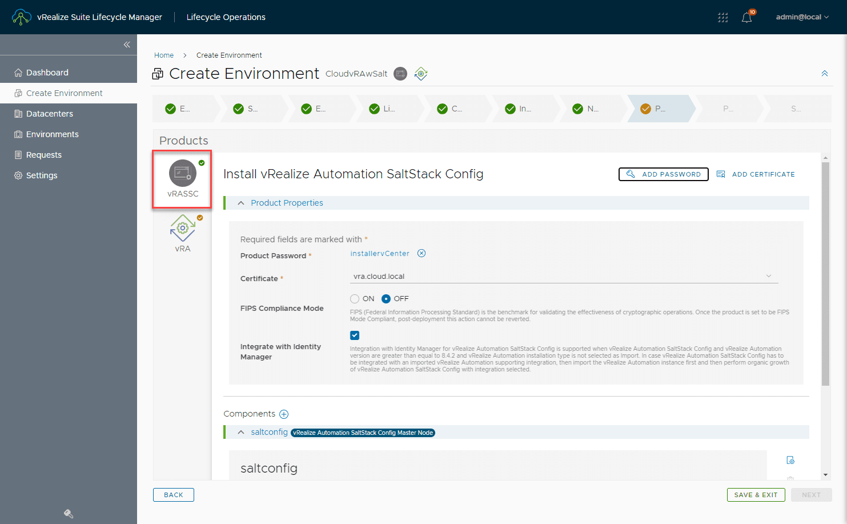Screen dimensions: 847x524
Task: Open Datacenters in the sidebar
Action: 50,114
